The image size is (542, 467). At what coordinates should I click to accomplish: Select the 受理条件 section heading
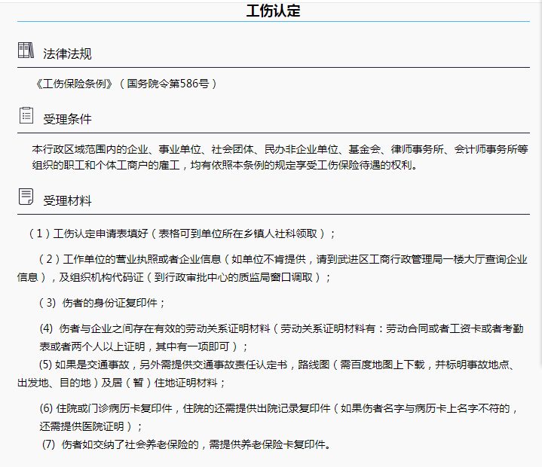coord(67,119)
